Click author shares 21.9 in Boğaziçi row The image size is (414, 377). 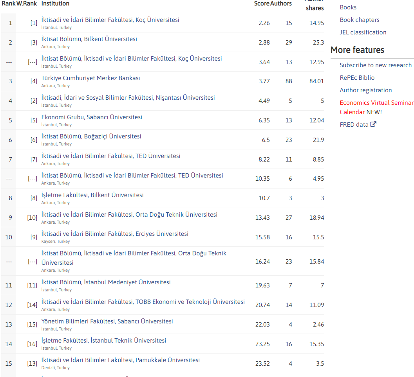[318, 140]
